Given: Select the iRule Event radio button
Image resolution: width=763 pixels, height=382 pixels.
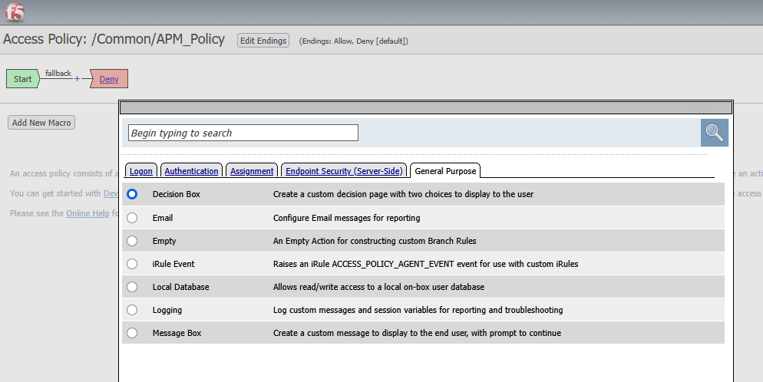Looking at the screenshot, I should pyautogui.click(x=132, y=264).
